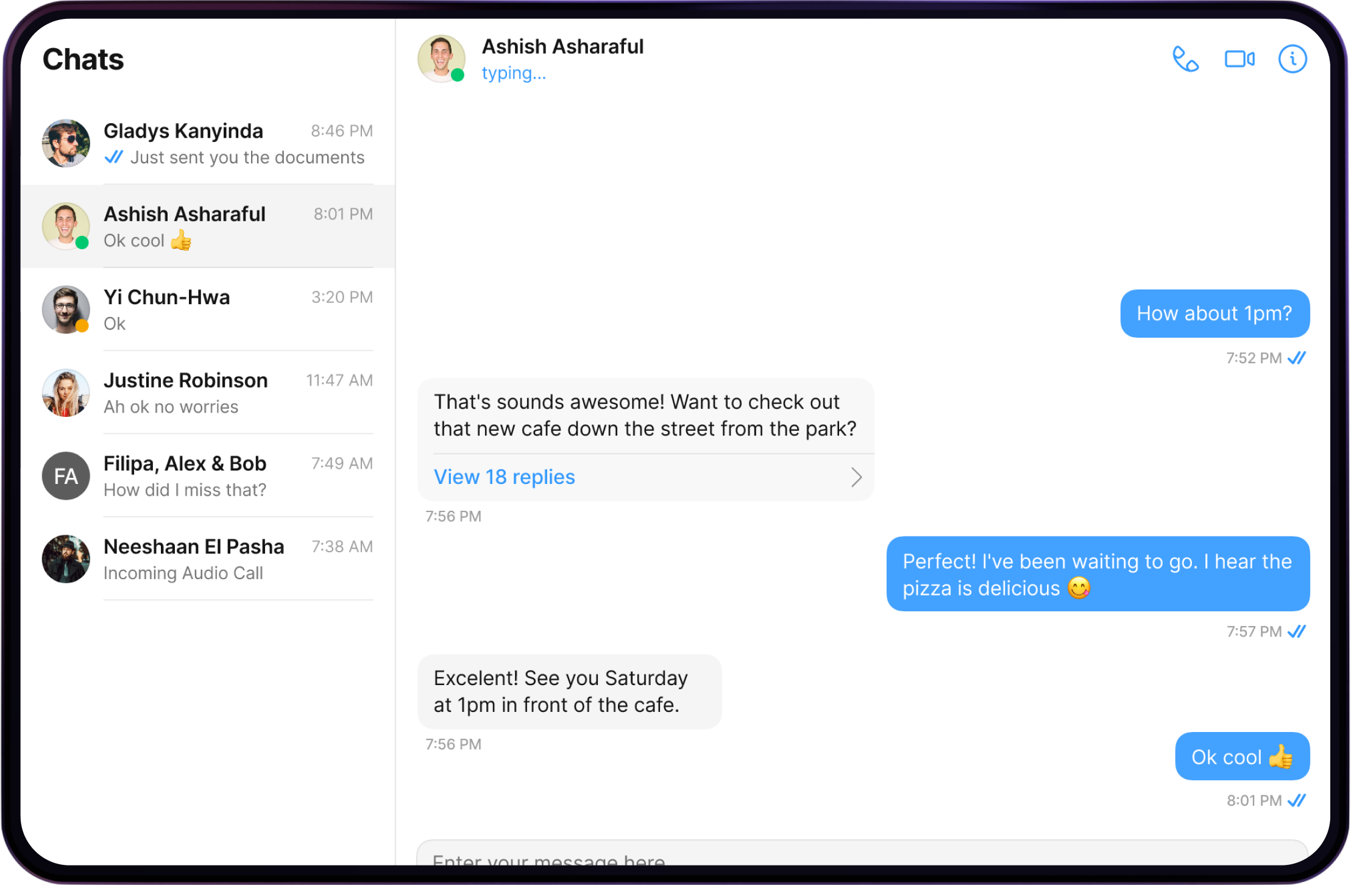Open the conversation info icon
This screenshot has height=885, width=1351.
click(x=1292, y=59)
